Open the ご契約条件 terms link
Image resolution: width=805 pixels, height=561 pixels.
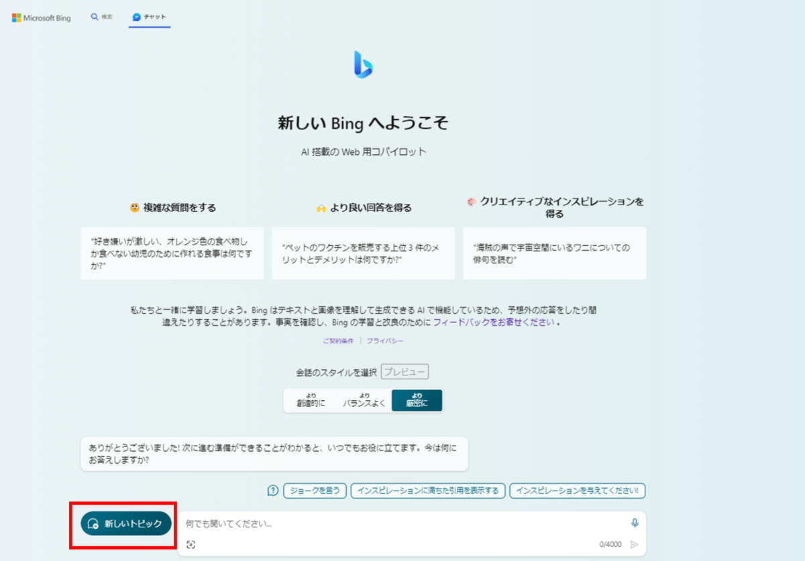click(x=338, y=340)
